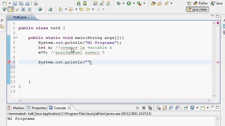Click the New JUnit test icon
Screen dimensions: 225x126
coord(102,3)
